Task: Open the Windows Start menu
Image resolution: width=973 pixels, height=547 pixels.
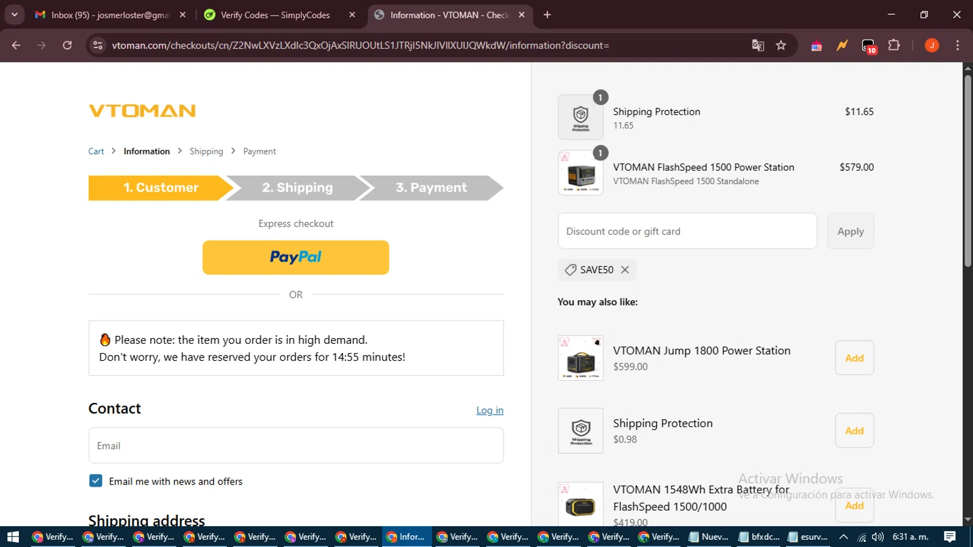Action: (13, 537)
